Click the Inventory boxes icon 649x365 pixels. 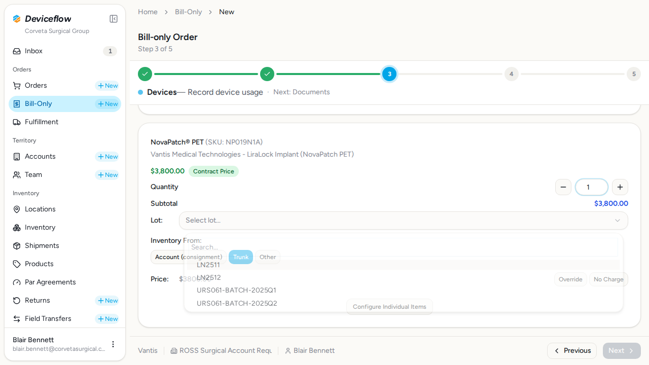[x=17, y=228]
